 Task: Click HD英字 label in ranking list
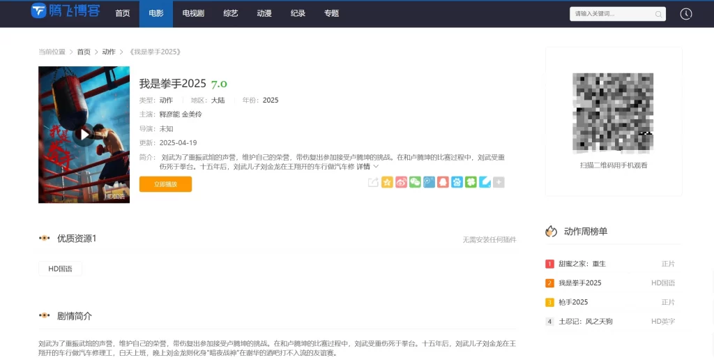[663, 321]
